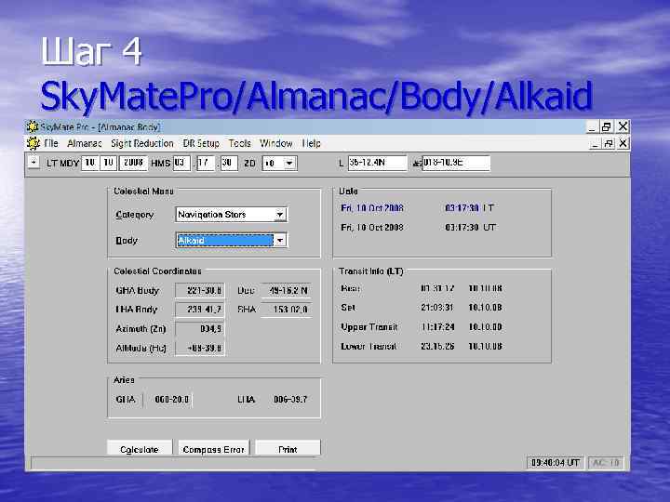Click the small toggle button left of LT MDY

click(x=33, y=162)
